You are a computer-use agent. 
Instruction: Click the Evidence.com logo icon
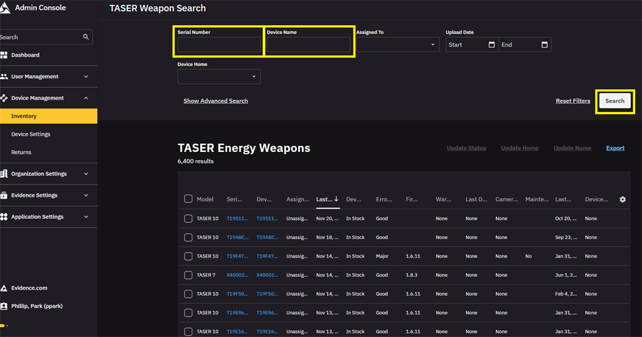click(x=5, y=288)
